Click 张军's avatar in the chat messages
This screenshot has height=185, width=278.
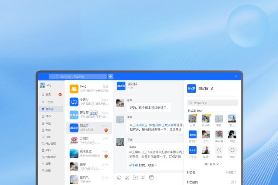[120, 103]
